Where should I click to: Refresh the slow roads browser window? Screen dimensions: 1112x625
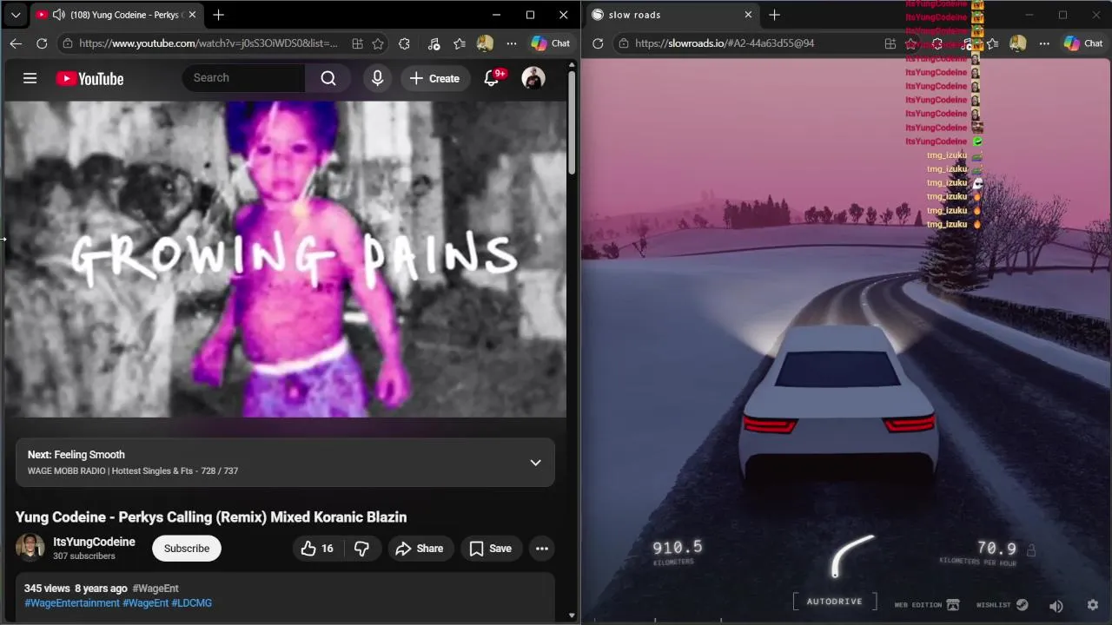click(x=598, y=43)
